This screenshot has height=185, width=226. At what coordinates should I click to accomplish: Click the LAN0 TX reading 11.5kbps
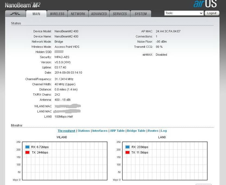(142, 152)
